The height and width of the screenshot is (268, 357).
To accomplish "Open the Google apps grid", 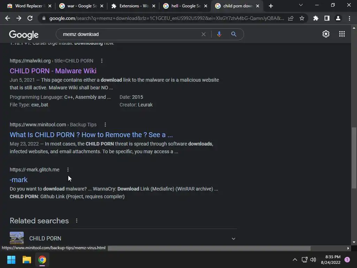I will click(342, 34).
